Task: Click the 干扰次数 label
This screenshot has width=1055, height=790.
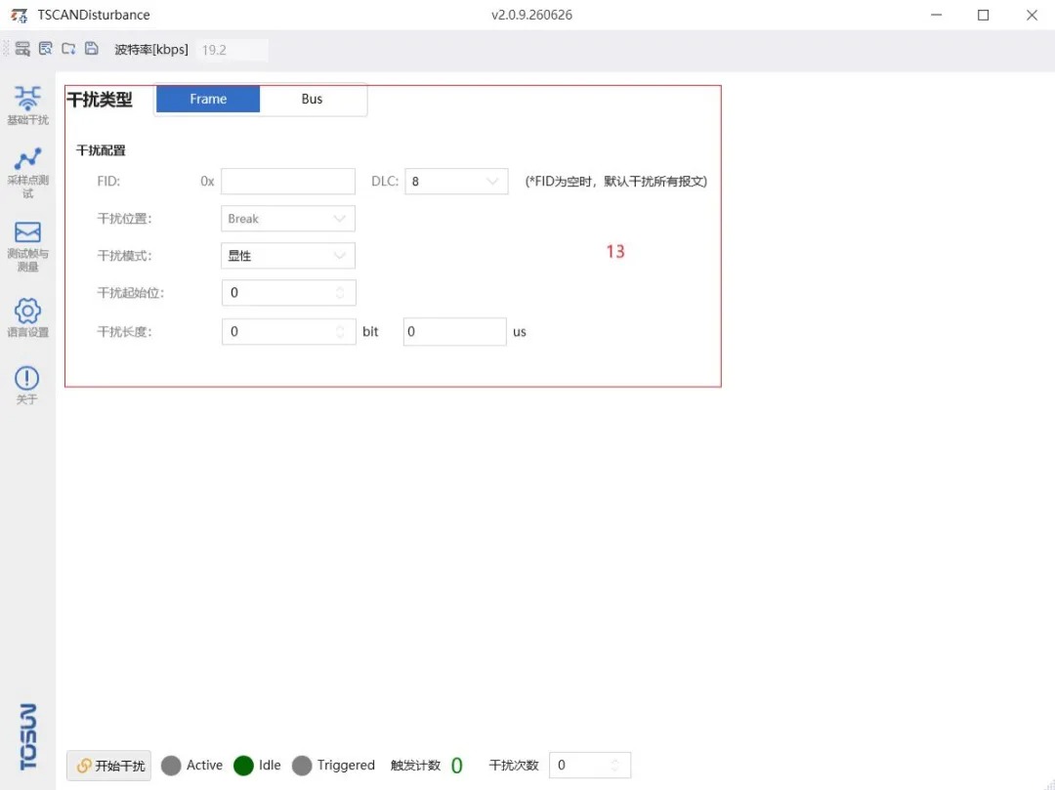Action: click(514, 766)
